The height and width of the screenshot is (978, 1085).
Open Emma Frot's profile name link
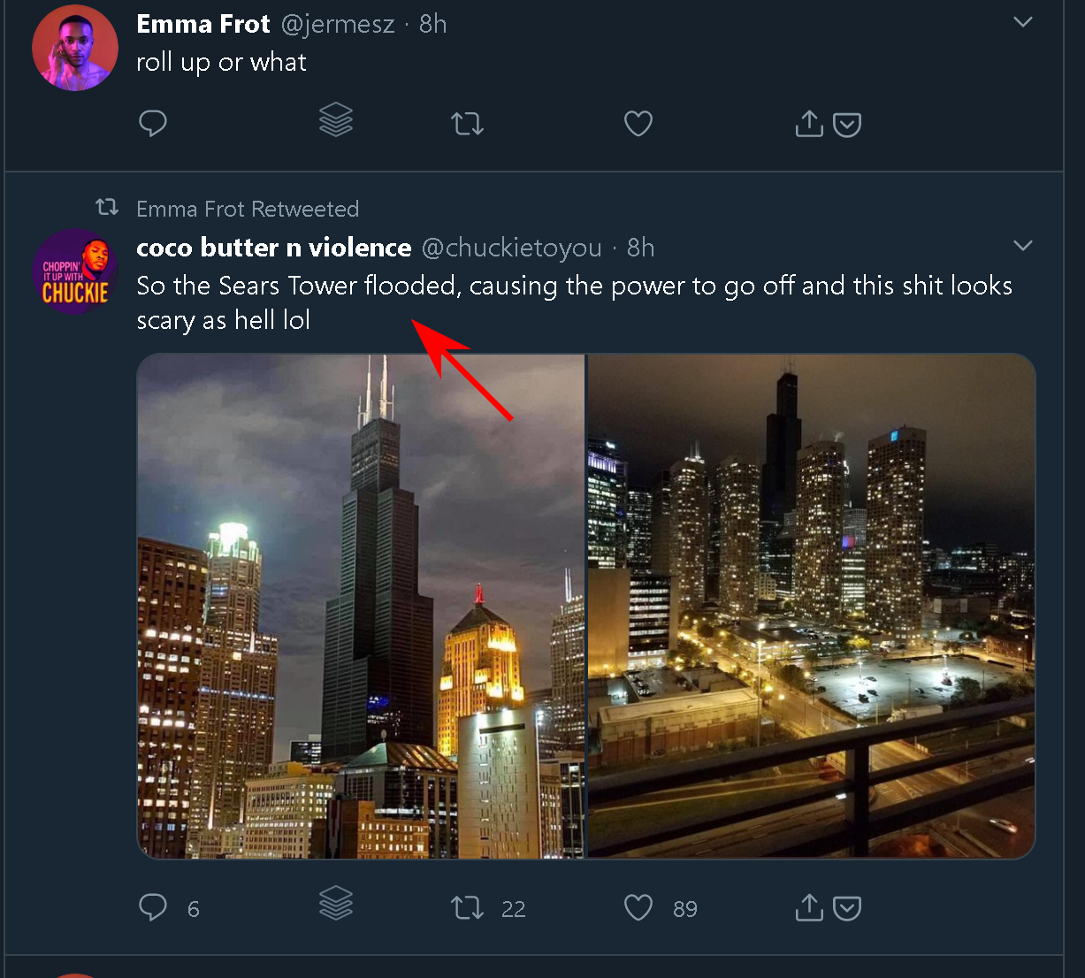coord(203,24)
